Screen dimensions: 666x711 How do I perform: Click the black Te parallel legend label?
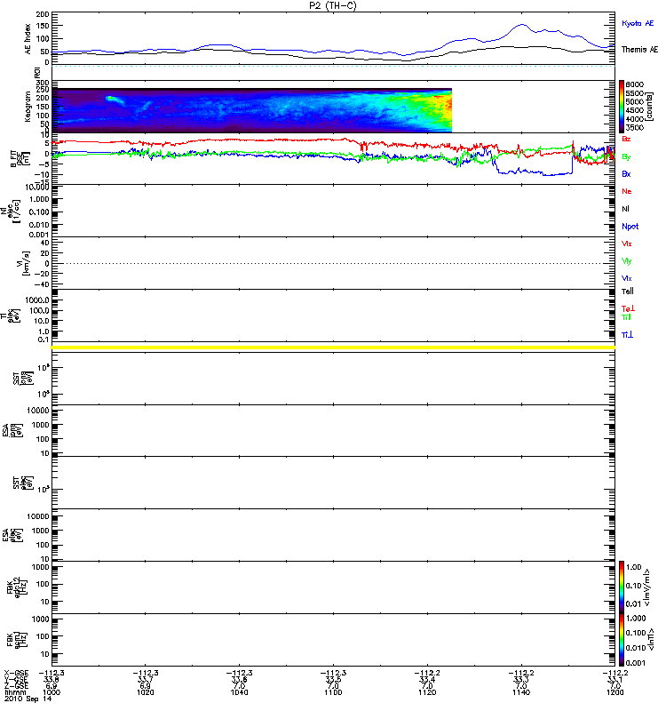pos(627,292)
